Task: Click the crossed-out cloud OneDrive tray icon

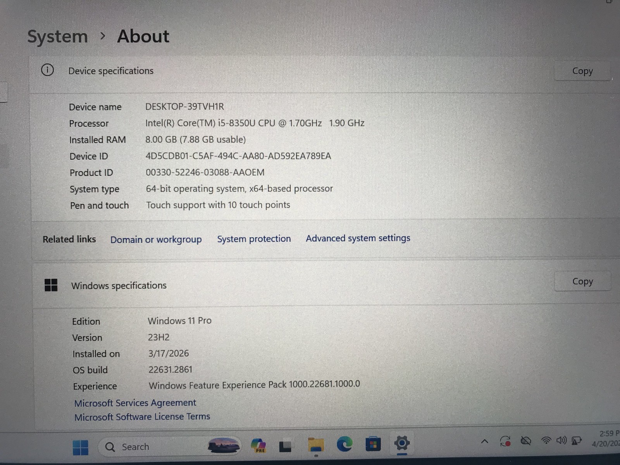Action: (526, 441)
